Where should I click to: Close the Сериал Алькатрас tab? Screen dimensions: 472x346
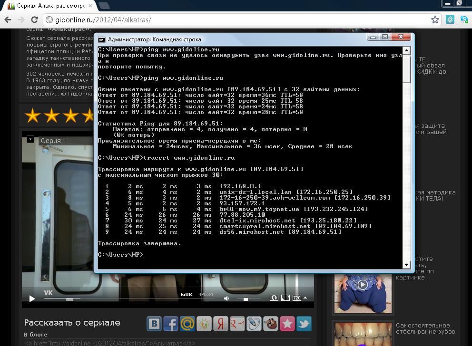click(x=90, y=6)
